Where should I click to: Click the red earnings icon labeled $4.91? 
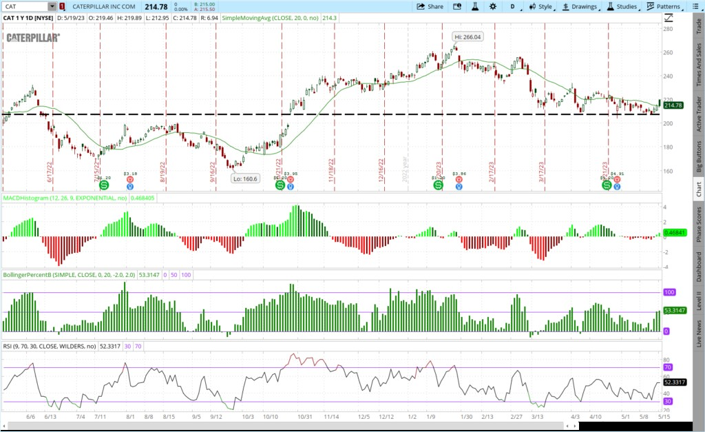click(x=617, y=179)
